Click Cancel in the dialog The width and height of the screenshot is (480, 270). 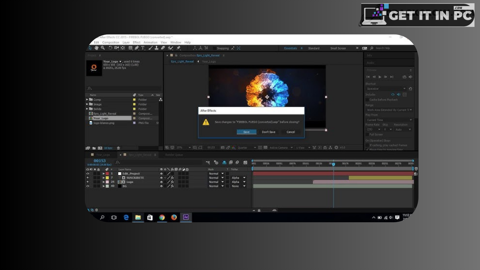291,132
